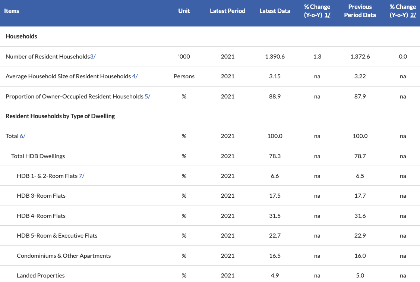Click the 17.7 previous 3-Room value
420x282 pixels.
pos(360,196)
